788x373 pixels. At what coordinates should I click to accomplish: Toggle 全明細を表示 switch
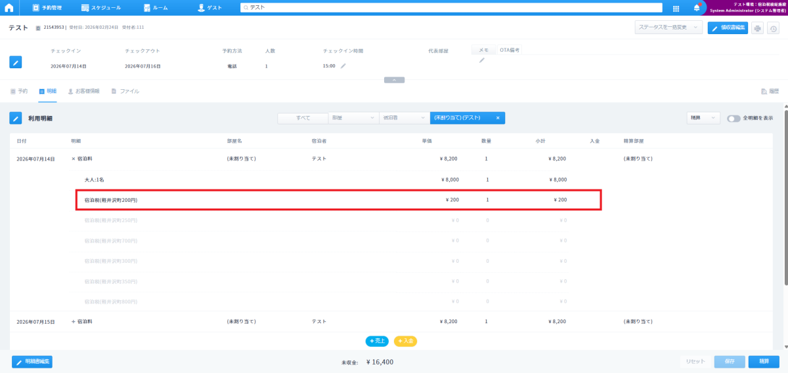coord(733,118)
